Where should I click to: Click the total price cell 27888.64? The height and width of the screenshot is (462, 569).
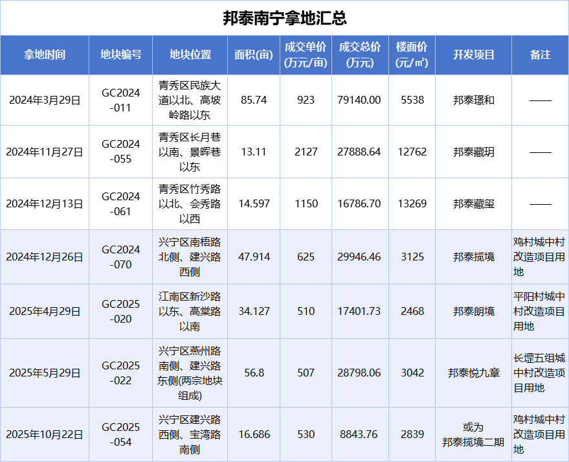359,152
